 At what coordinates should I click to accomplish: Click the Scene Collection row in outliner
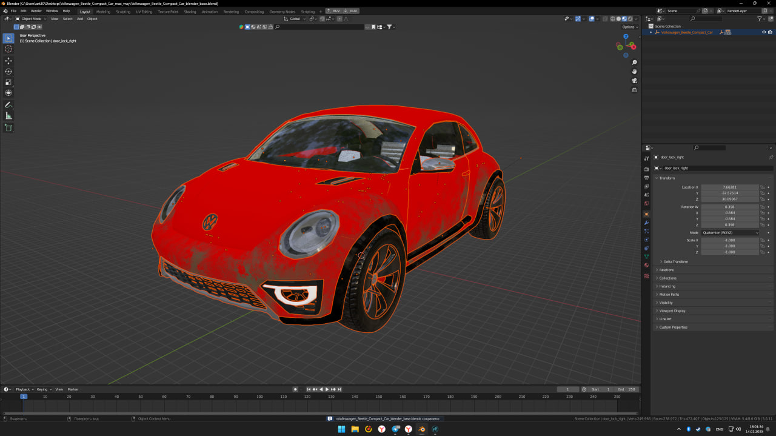[x=667, y=26]
